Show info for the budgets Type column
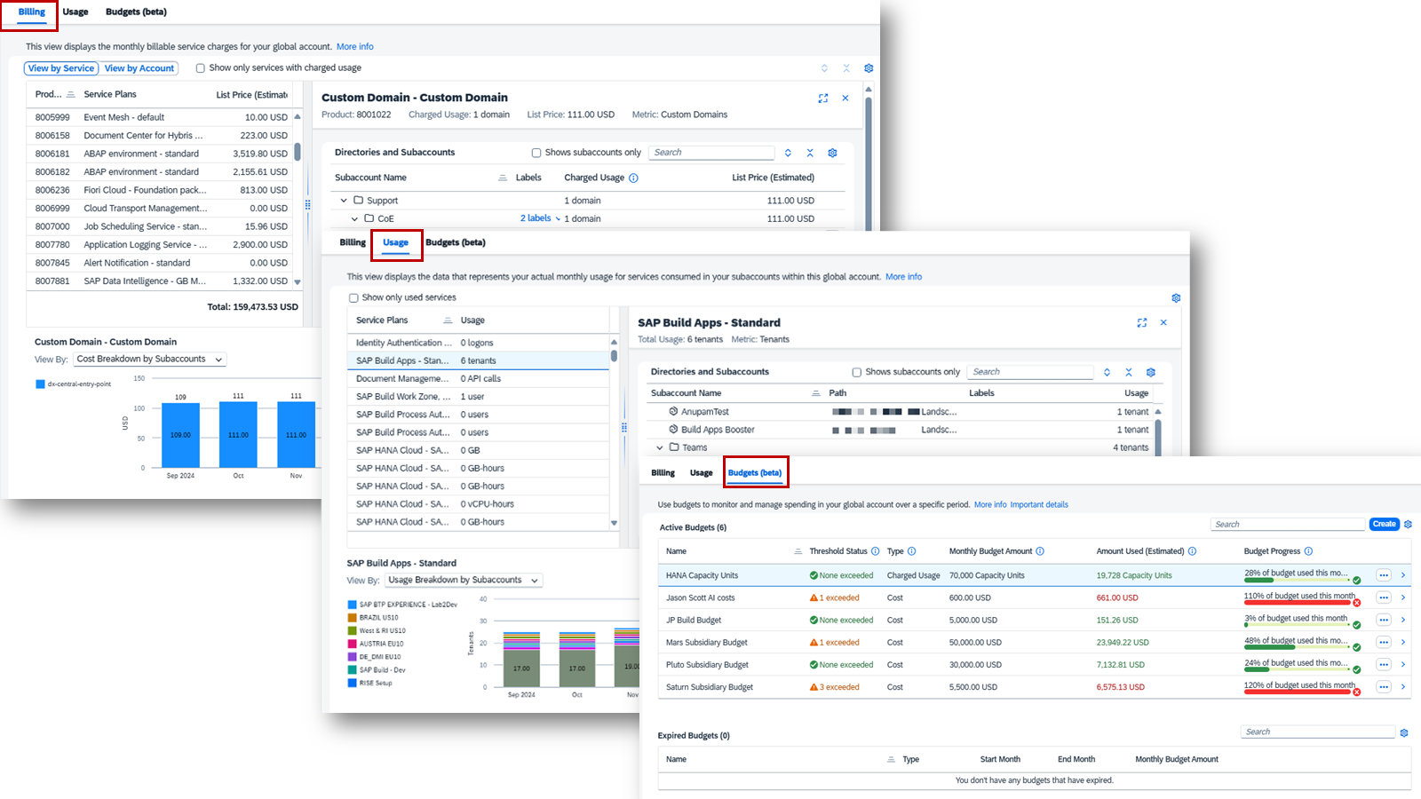This screenshot has height=799, width=1421. tap(912, 551)
